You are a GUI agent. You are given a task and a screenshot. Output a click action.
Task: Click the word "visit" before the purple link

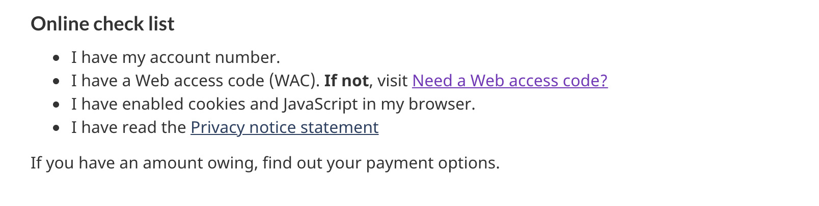392,81
